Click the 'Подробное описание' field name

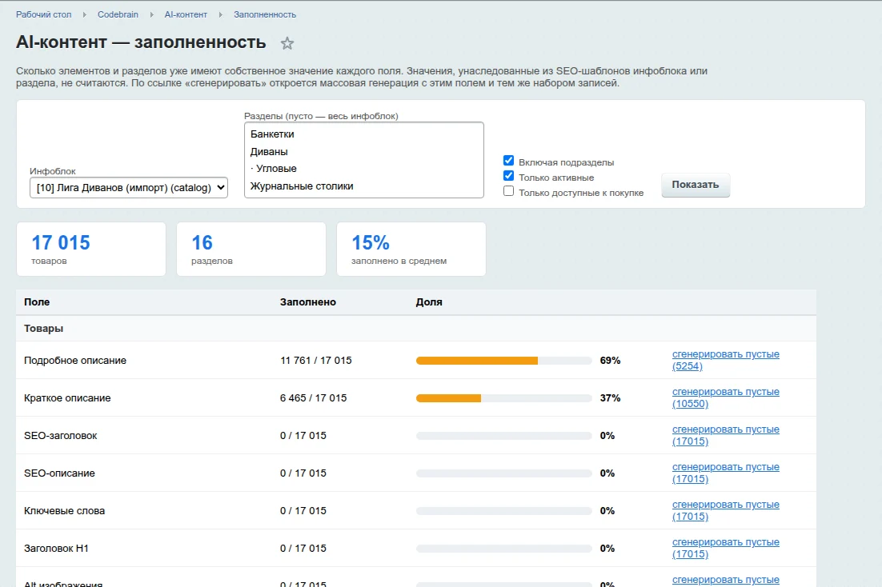(x=74, y=361)
